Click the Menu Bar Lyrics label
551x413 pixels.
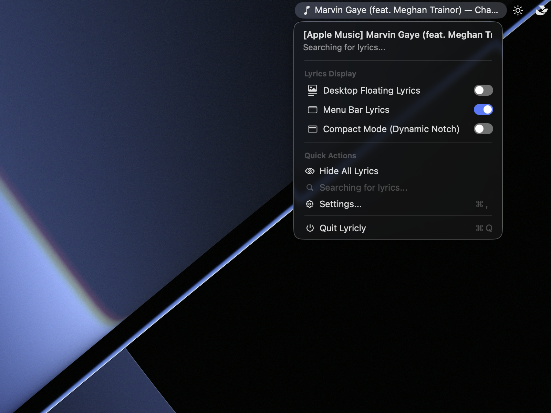[x=356, y=110]
